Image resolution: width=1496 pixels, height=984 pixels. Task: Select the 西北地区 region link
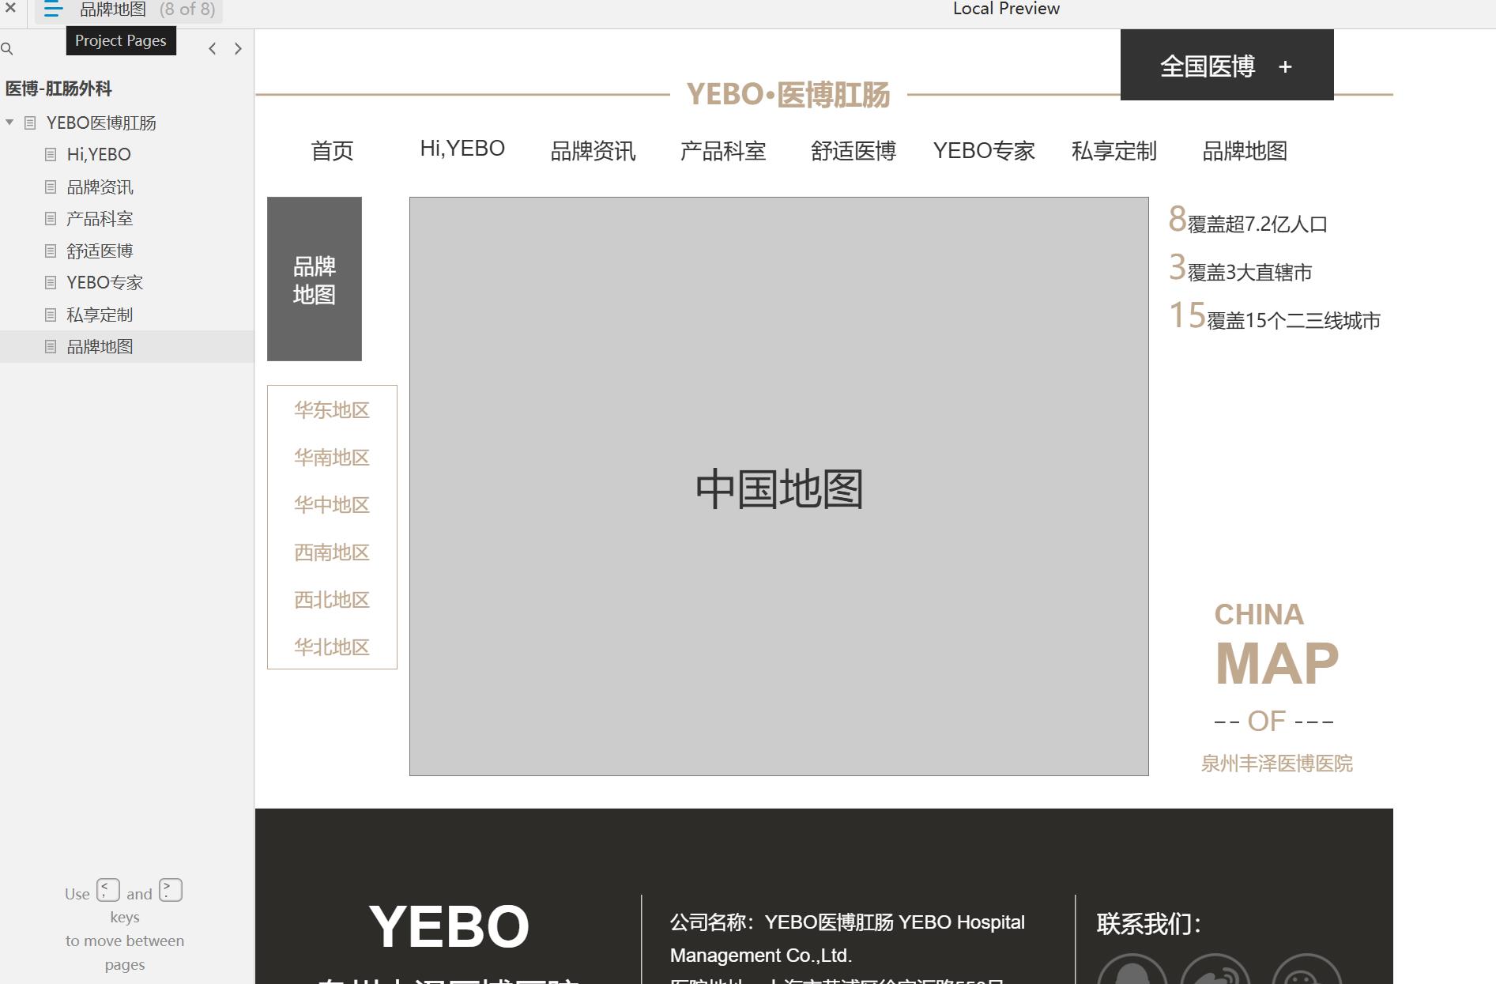click(x=332, y=600)
